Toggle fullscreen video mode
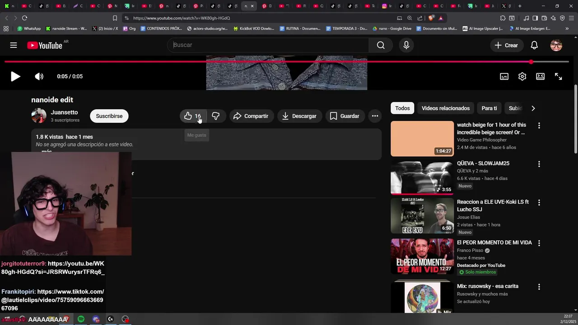This screenshot has height=325, width=578. point(559,77)
